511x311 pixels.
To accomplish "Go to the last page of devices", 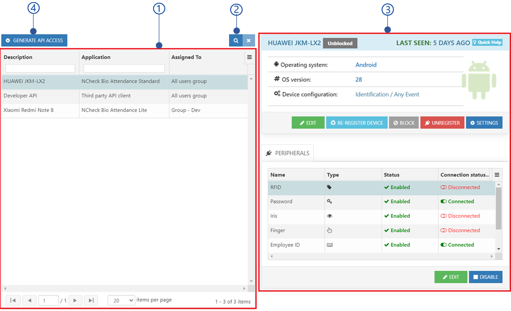I will click(x=91, y=300).
